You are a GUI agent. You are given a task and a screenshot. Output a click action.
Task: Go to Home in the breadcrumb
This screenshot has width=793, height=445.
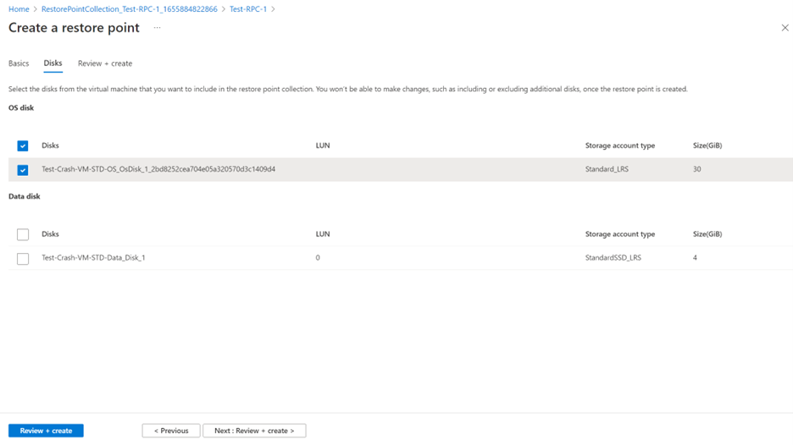(x=19, y=9)
